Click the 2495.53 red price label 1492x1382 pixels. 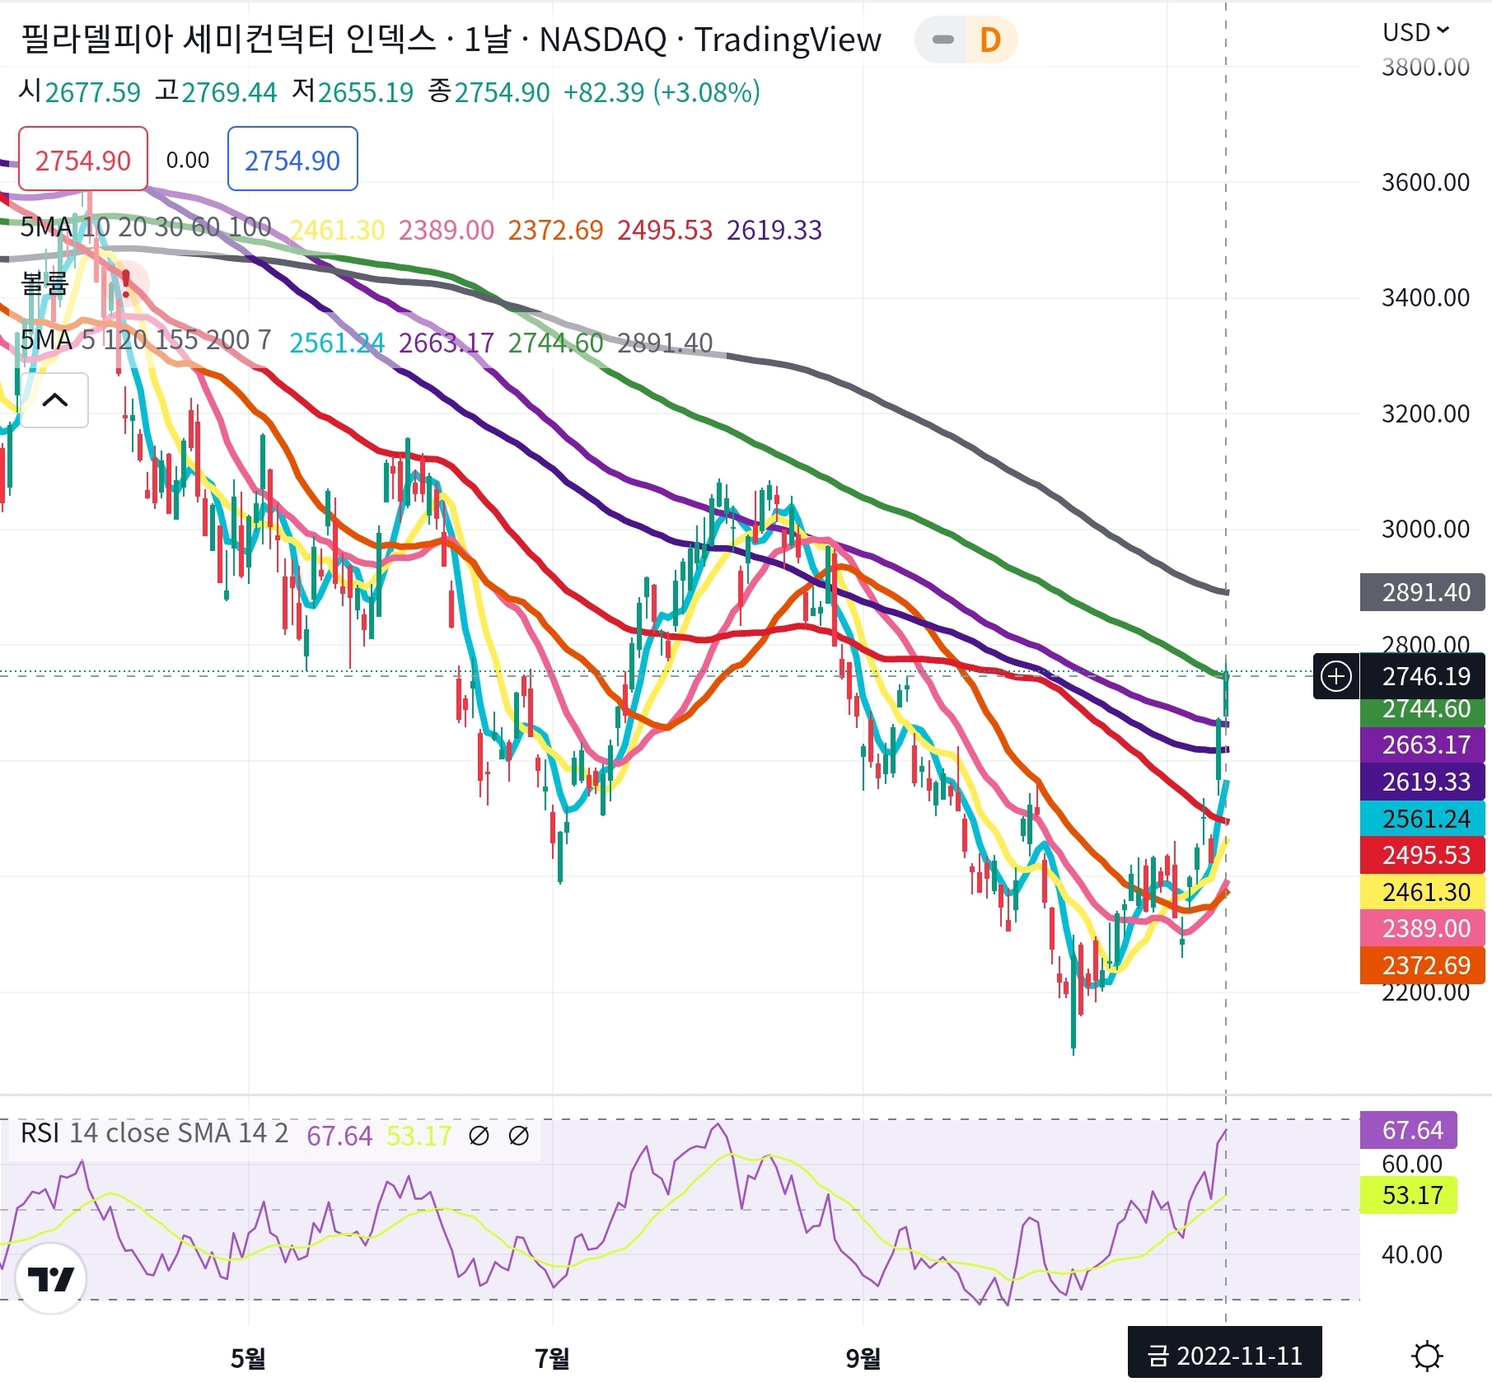(1422, 855)
